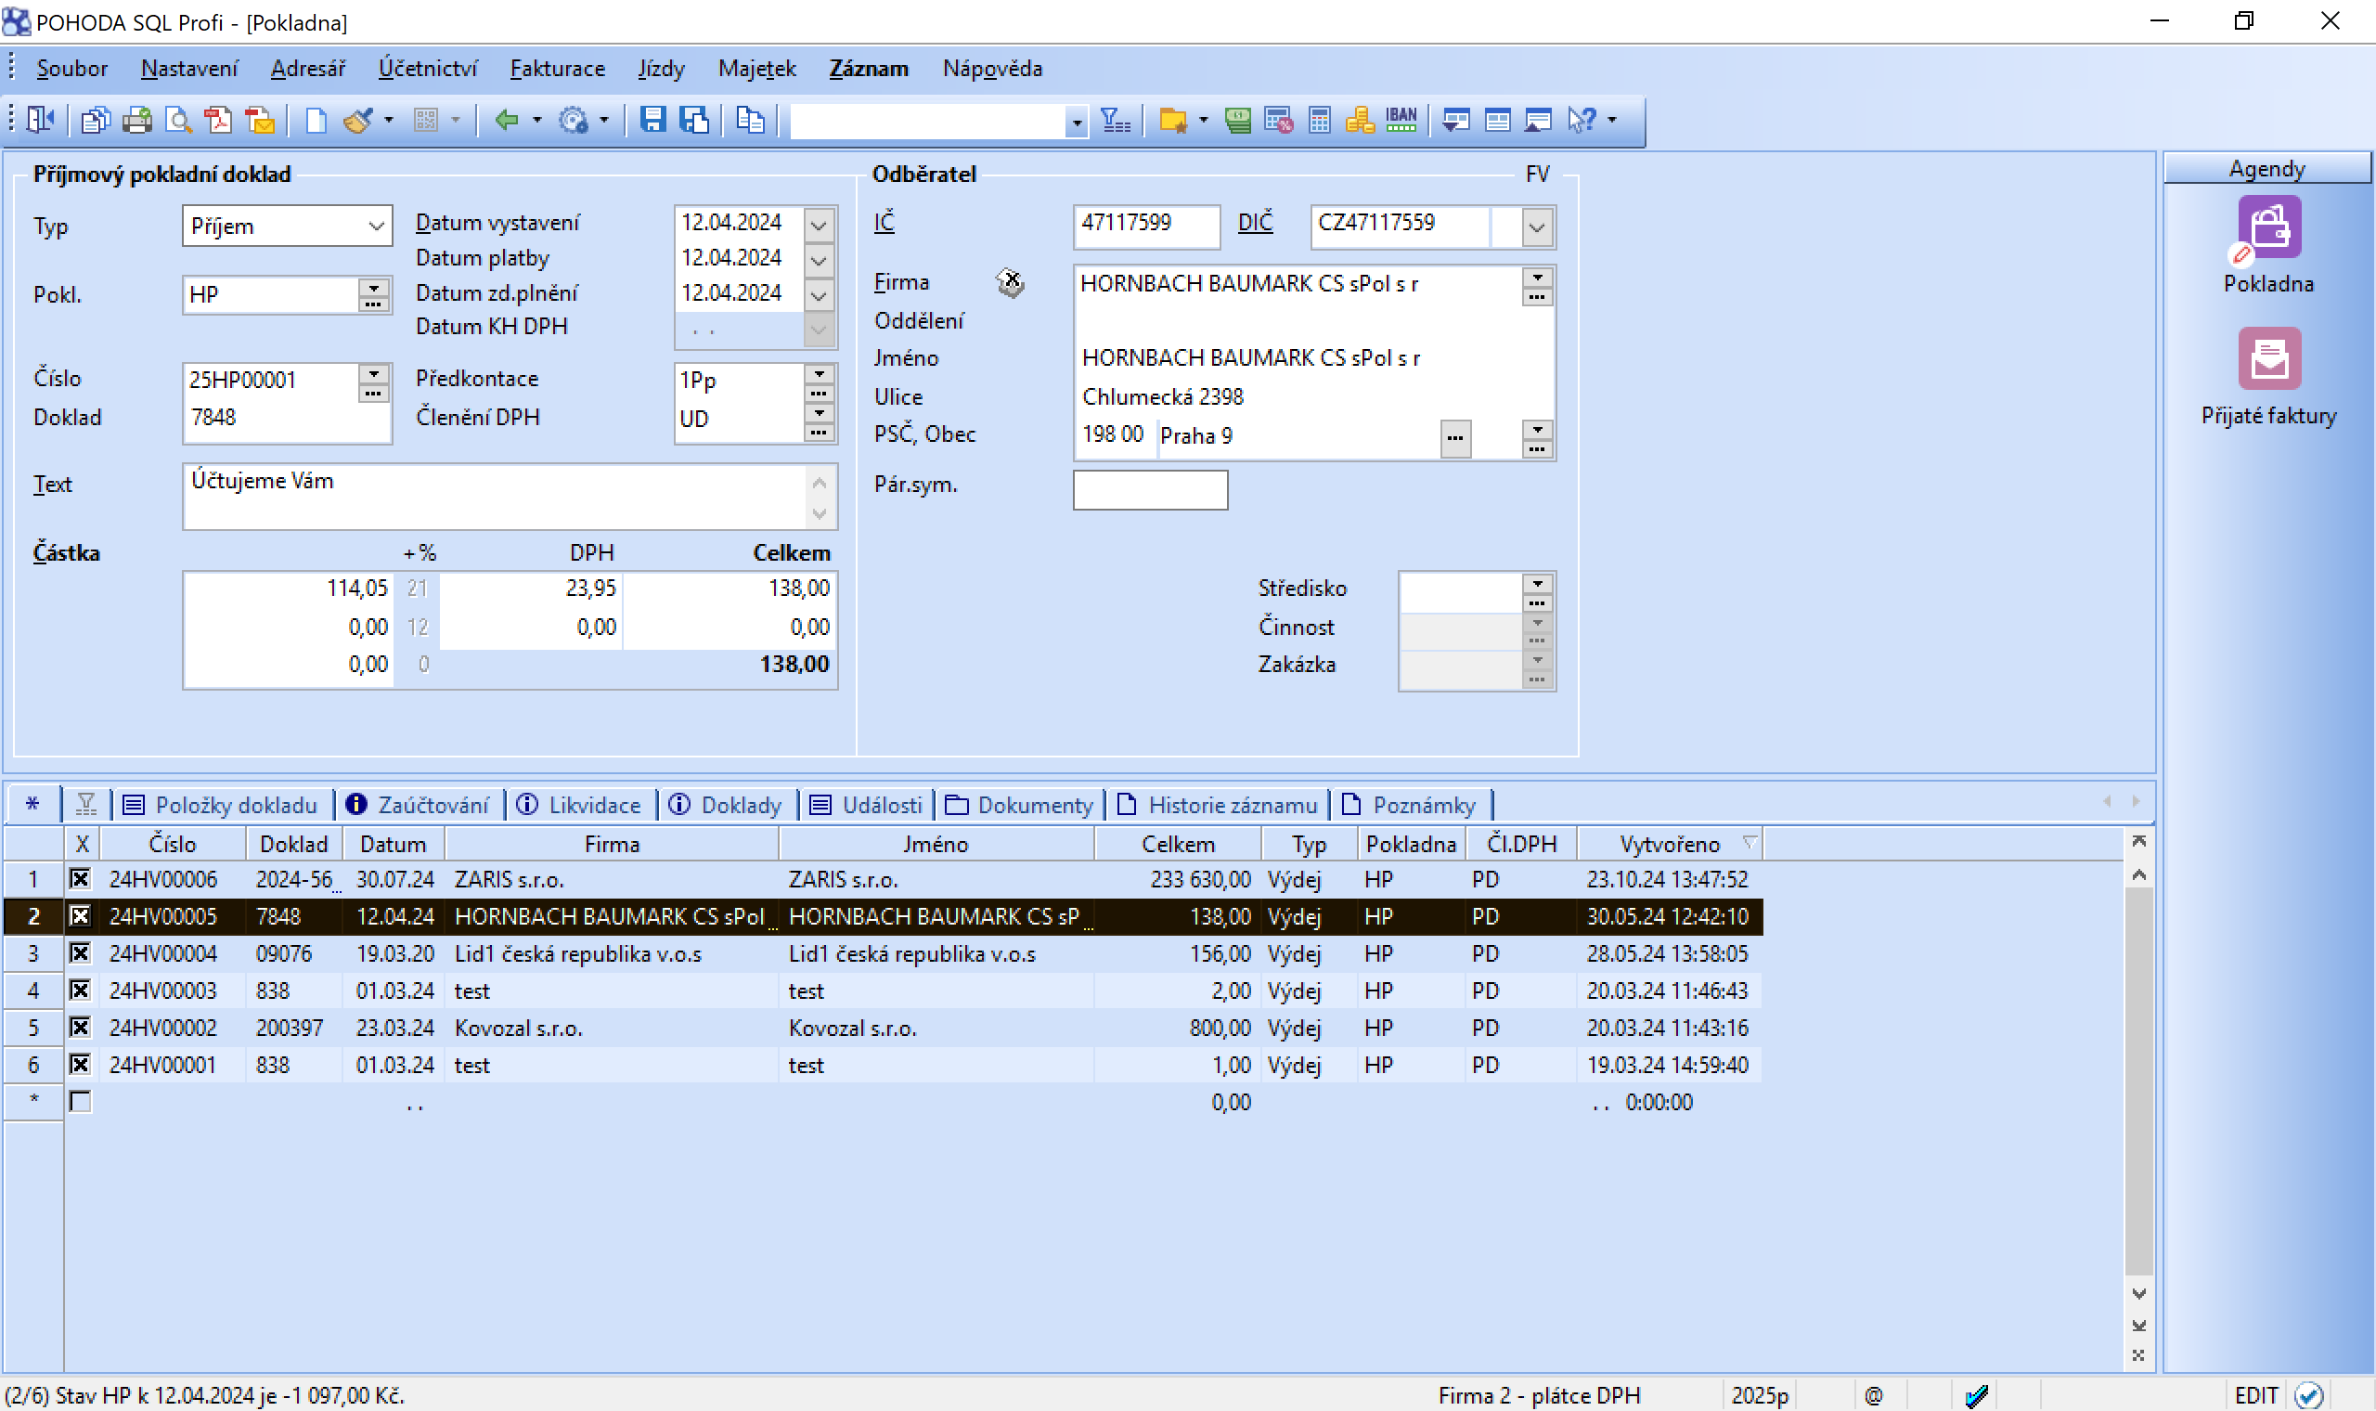Click the Agendy panel header button
The image size is (2376, 1411).
[x=2267, y=168]
